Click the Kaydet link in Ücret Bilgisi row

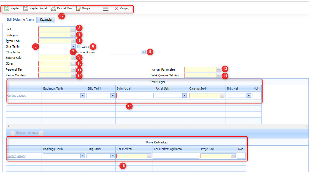point(11,96)
